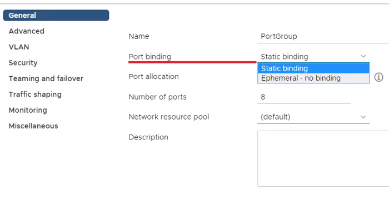Go to the Security section
This screenshot has width=389, height=209.
coord(23,63)
